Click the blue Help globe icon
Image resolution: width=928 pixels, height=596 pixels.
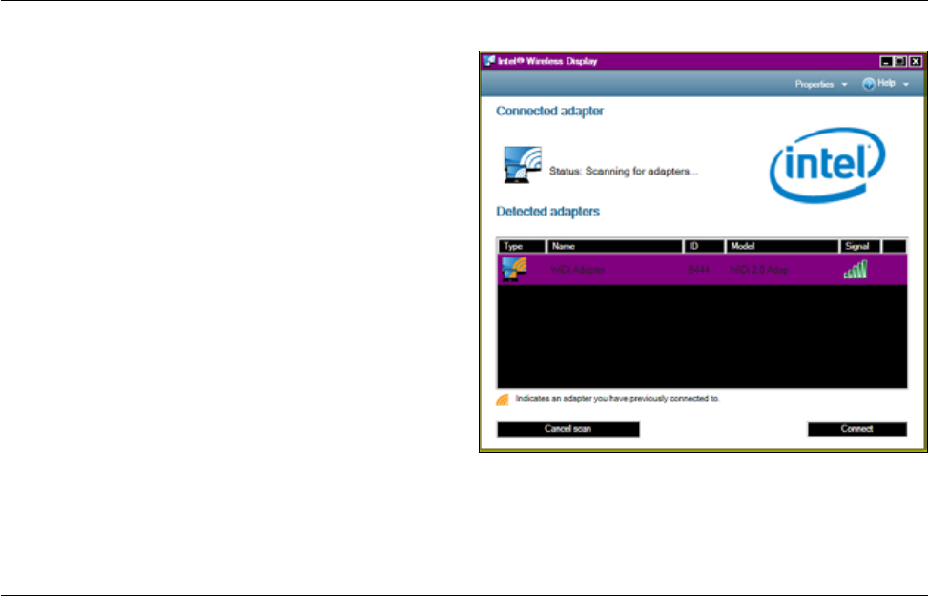pyautogui.click(x=868, y=84)
